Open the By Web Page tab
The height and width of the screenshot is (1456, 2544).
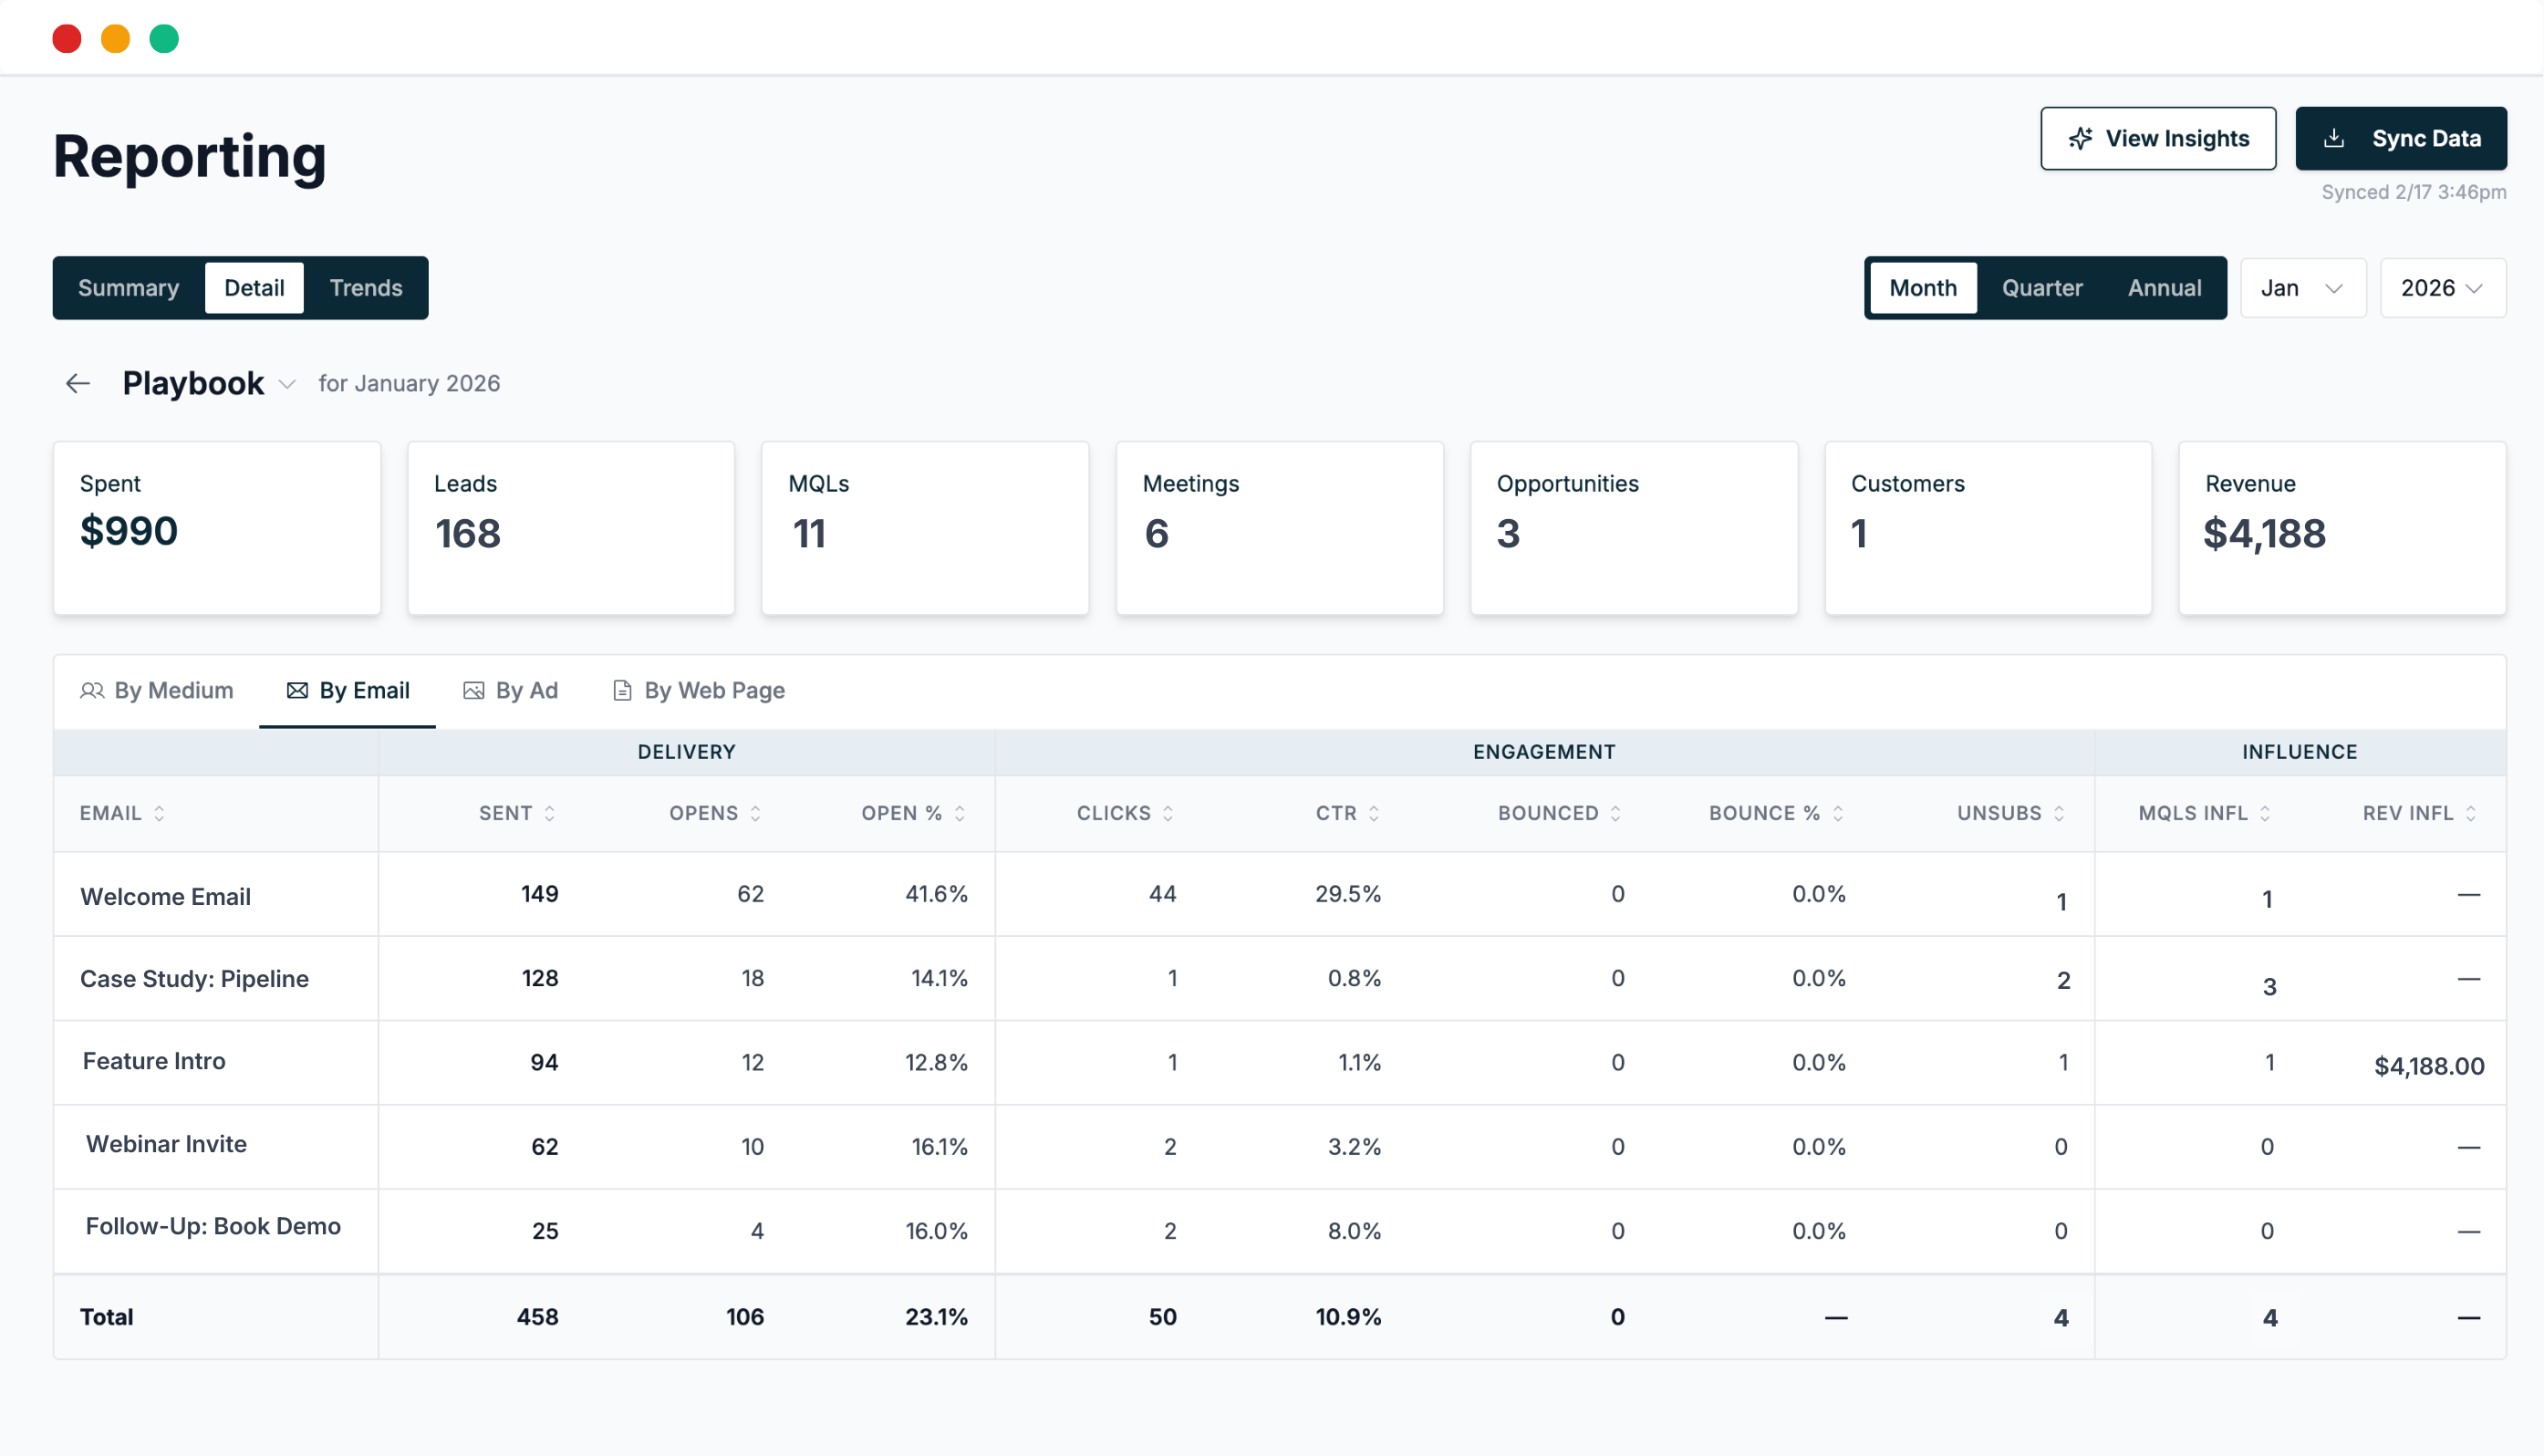point(698,690)
